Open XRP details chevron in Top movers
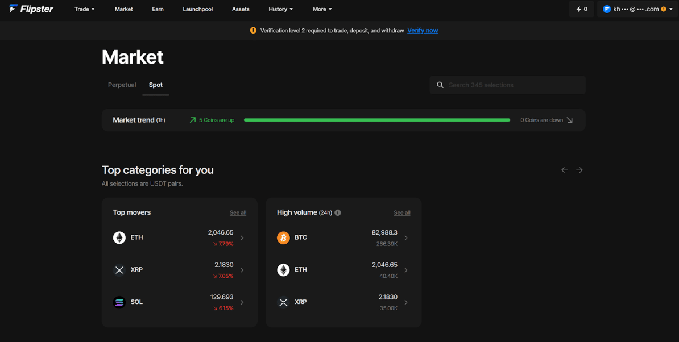The image size is (679, 342). click(x=242, y=270)
